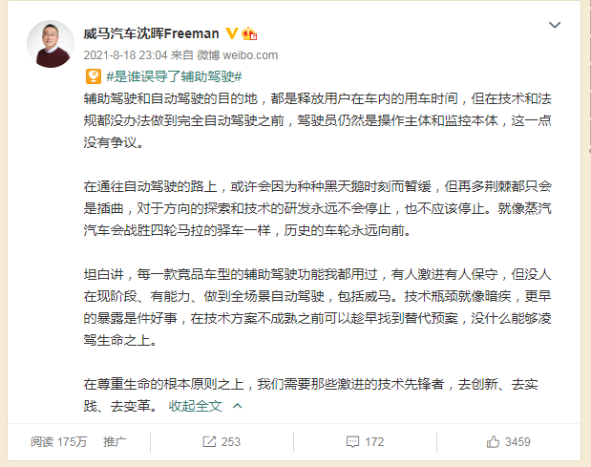The width and height of the screenshot is (591, 467).
Task: Open the 微博 weibo.com source link
Action: (238, 55)
